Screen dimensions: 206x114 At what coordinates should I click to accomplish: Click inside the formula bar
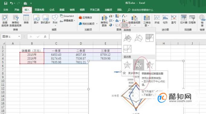[85, 37]
